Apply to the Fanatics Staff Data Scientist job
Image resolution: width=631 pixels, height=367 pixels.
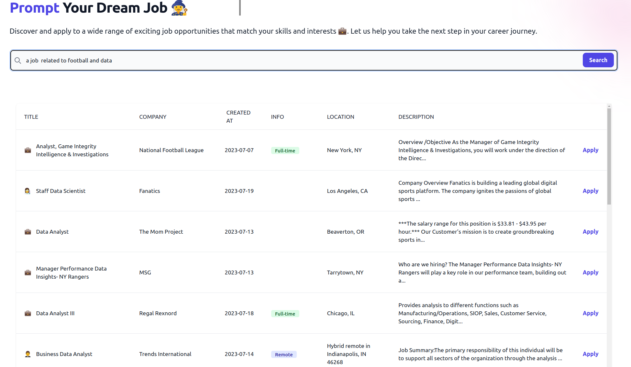tap(590, 191)
